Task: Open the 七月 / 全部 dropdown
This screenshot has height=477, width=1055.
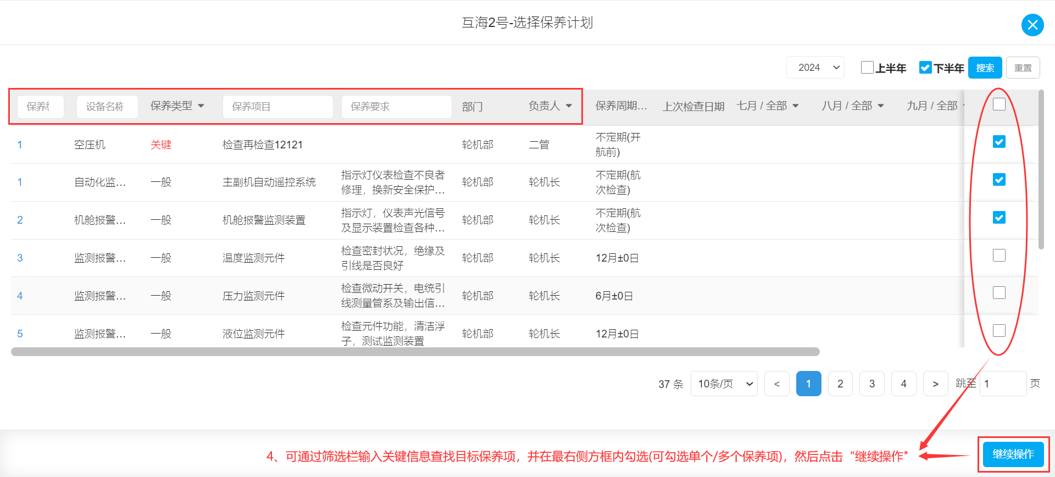Action: coord(768,106)
